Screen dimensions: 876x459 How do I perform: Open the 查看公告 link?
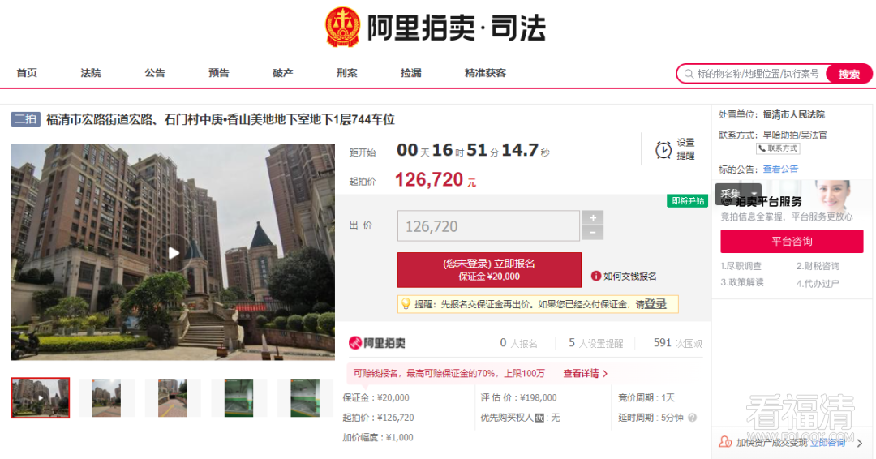pyautogui.click(x=780, y=169)
